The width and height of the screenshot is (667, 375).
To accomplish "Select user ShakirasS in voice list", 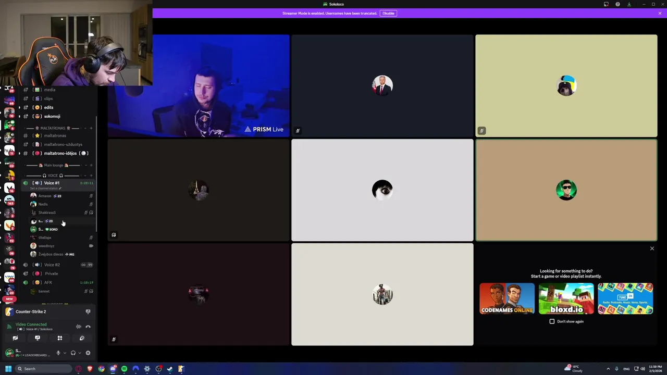I will click(61, 213).
